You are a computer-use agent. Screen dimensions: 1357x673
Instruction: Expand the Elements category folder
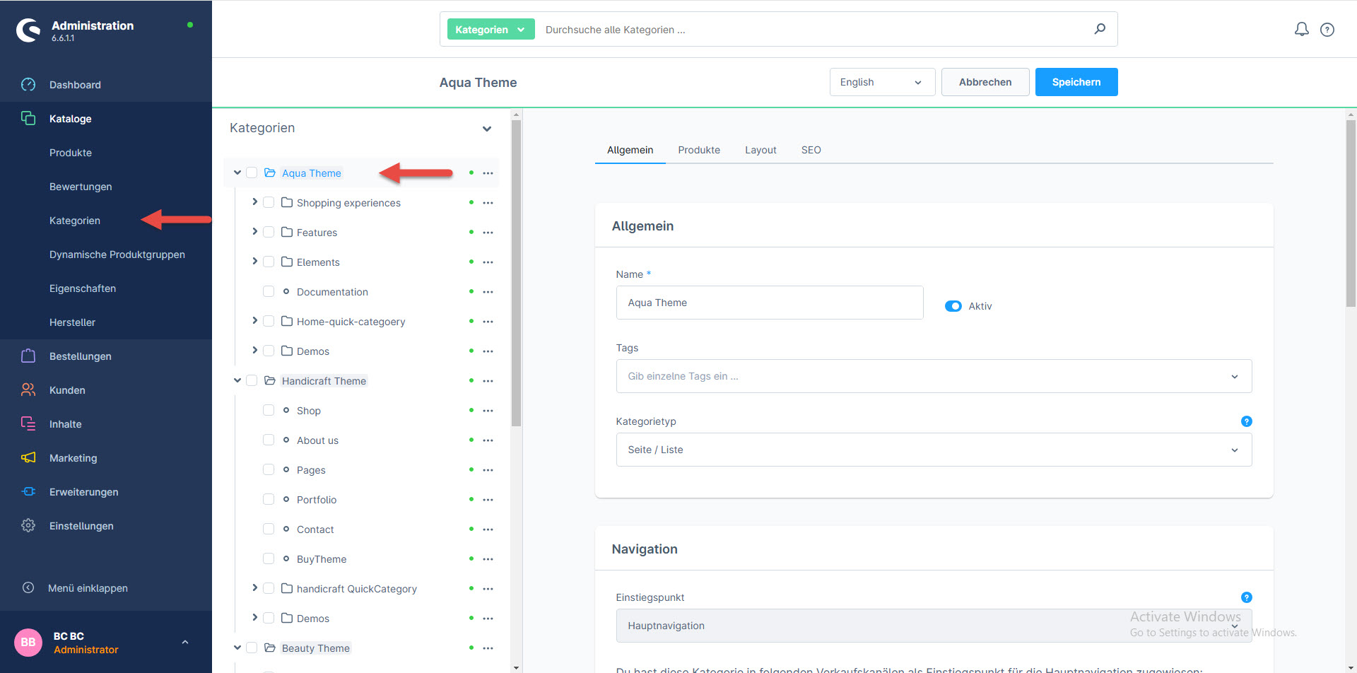(x=254, y=262)
